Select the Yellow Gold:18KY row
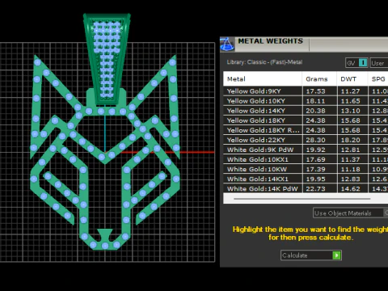The height and width of the screenshot is (291, 388). click(306, 120)
